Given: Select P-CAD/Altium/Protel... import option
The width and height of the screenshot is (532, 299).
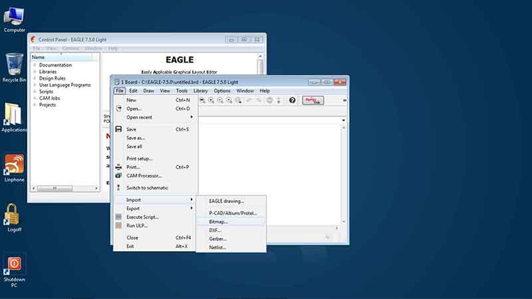Looking at the screenshot, I should click(x=231, y=213).
